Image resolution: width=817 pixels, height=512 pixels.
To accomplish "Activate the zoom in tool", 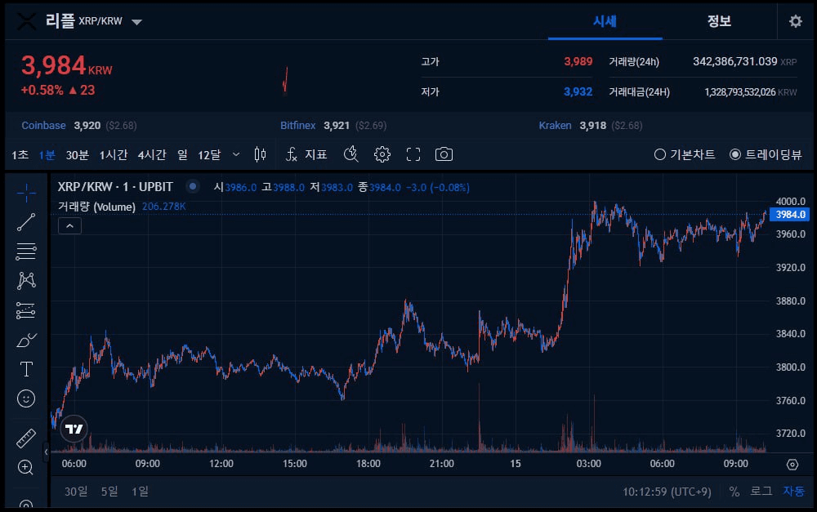I will [26, 467].
